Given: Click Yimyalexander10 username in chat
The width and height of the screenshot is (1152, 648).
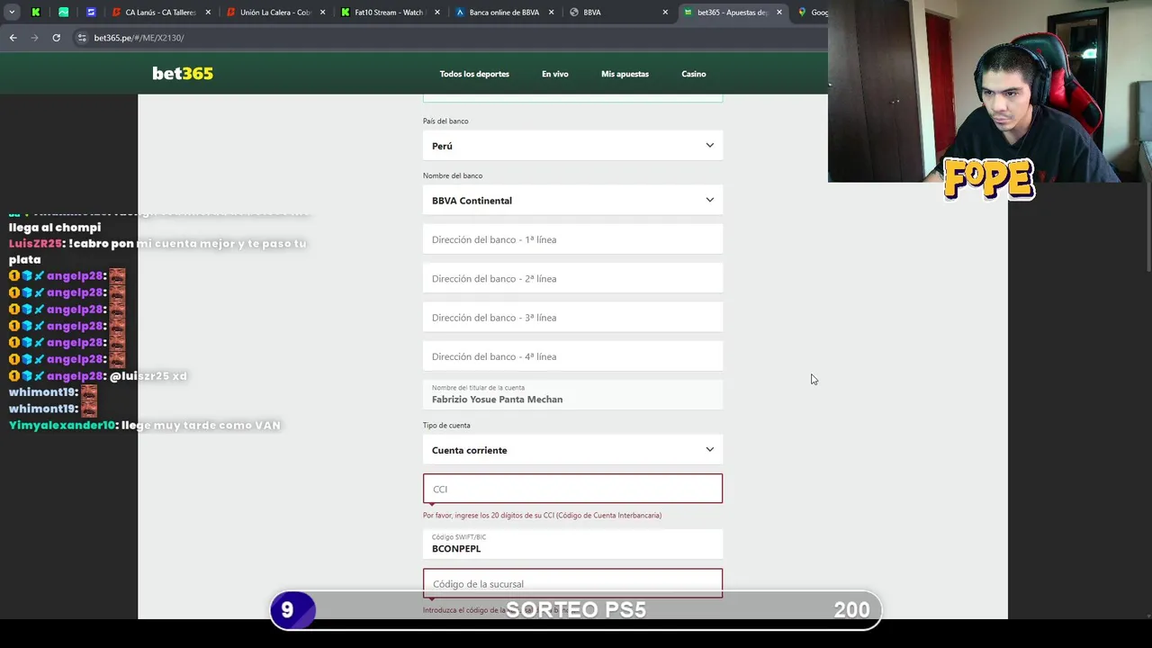Looking at the screenshot, I should tap(62, 425).
